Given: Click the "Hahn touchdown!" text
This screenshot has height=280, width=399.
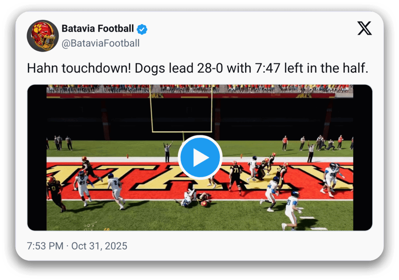Looking at the screenshot, I should pyautogui.click(x=79, y=68).
